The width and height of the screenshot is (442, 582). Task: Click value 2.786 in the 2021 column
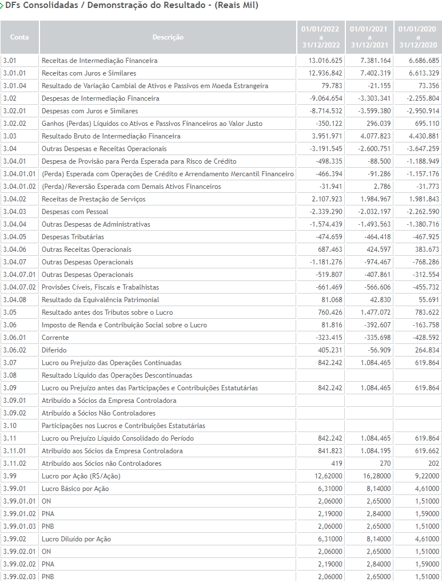click(x=382, y=187)
